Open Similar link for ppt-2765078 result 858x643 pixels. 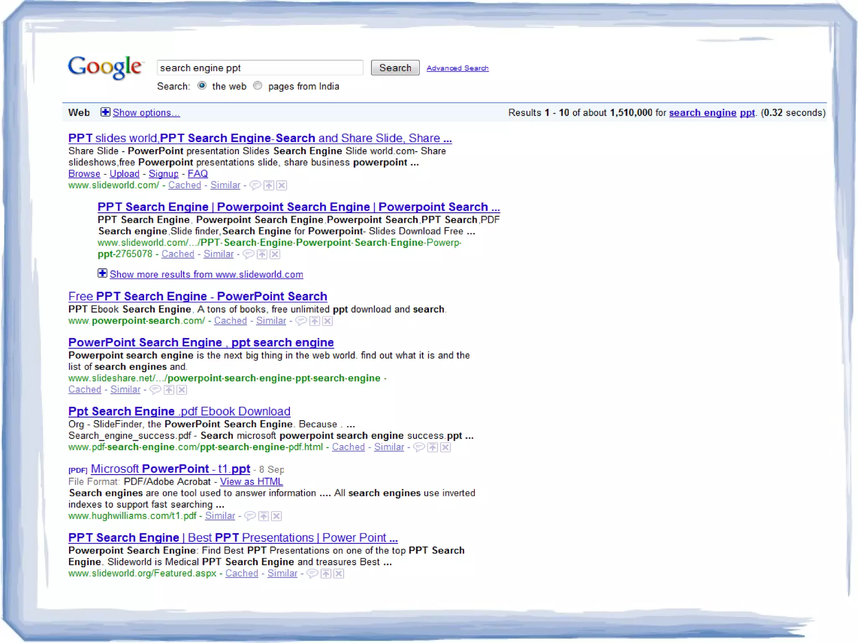click(x=219, y=254)
